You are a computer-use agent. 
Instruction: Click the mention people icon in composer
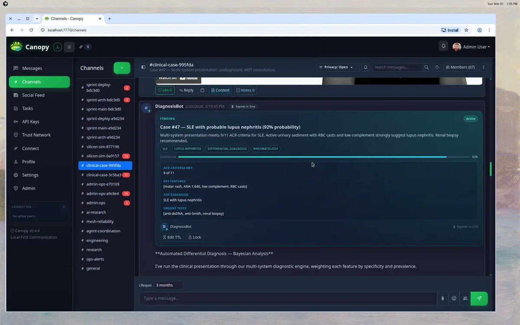pos(465,298)
